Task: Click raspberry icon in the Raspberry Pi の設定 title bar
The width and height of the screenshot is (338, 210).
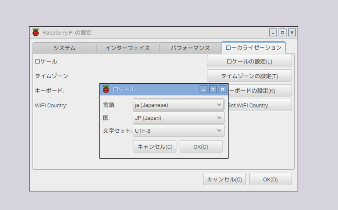Action: coord(36,33)
